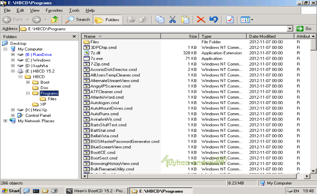
Task: Click the Go button
Action: [x=305, y=29]
